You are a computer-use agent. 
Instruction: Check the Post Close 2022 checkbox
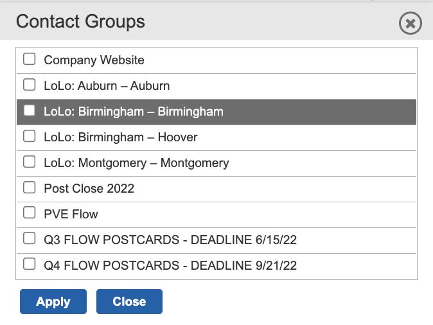[30, 188]
